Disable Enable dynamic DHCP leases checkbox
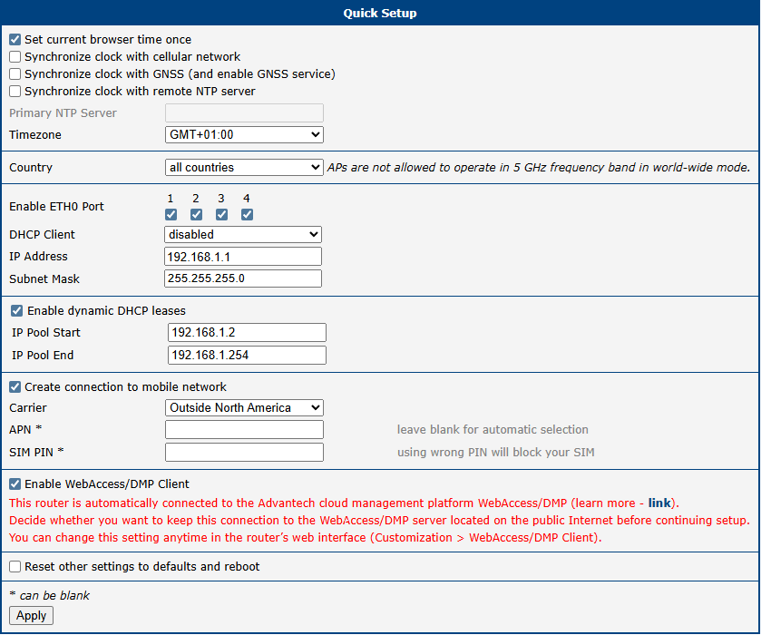The image size is (761, 635). [x=17, y=311]
